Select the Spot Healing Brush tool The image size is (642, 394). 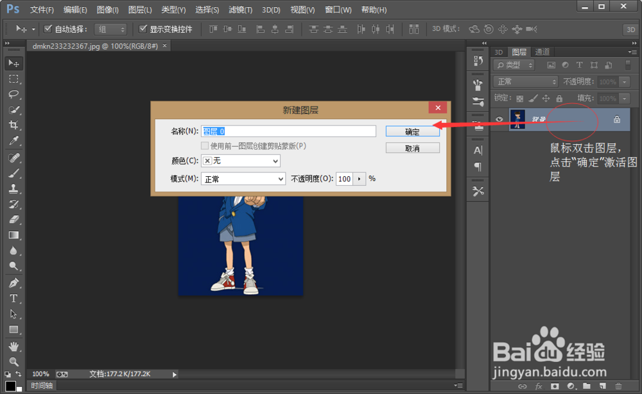(x=13, y=158)
